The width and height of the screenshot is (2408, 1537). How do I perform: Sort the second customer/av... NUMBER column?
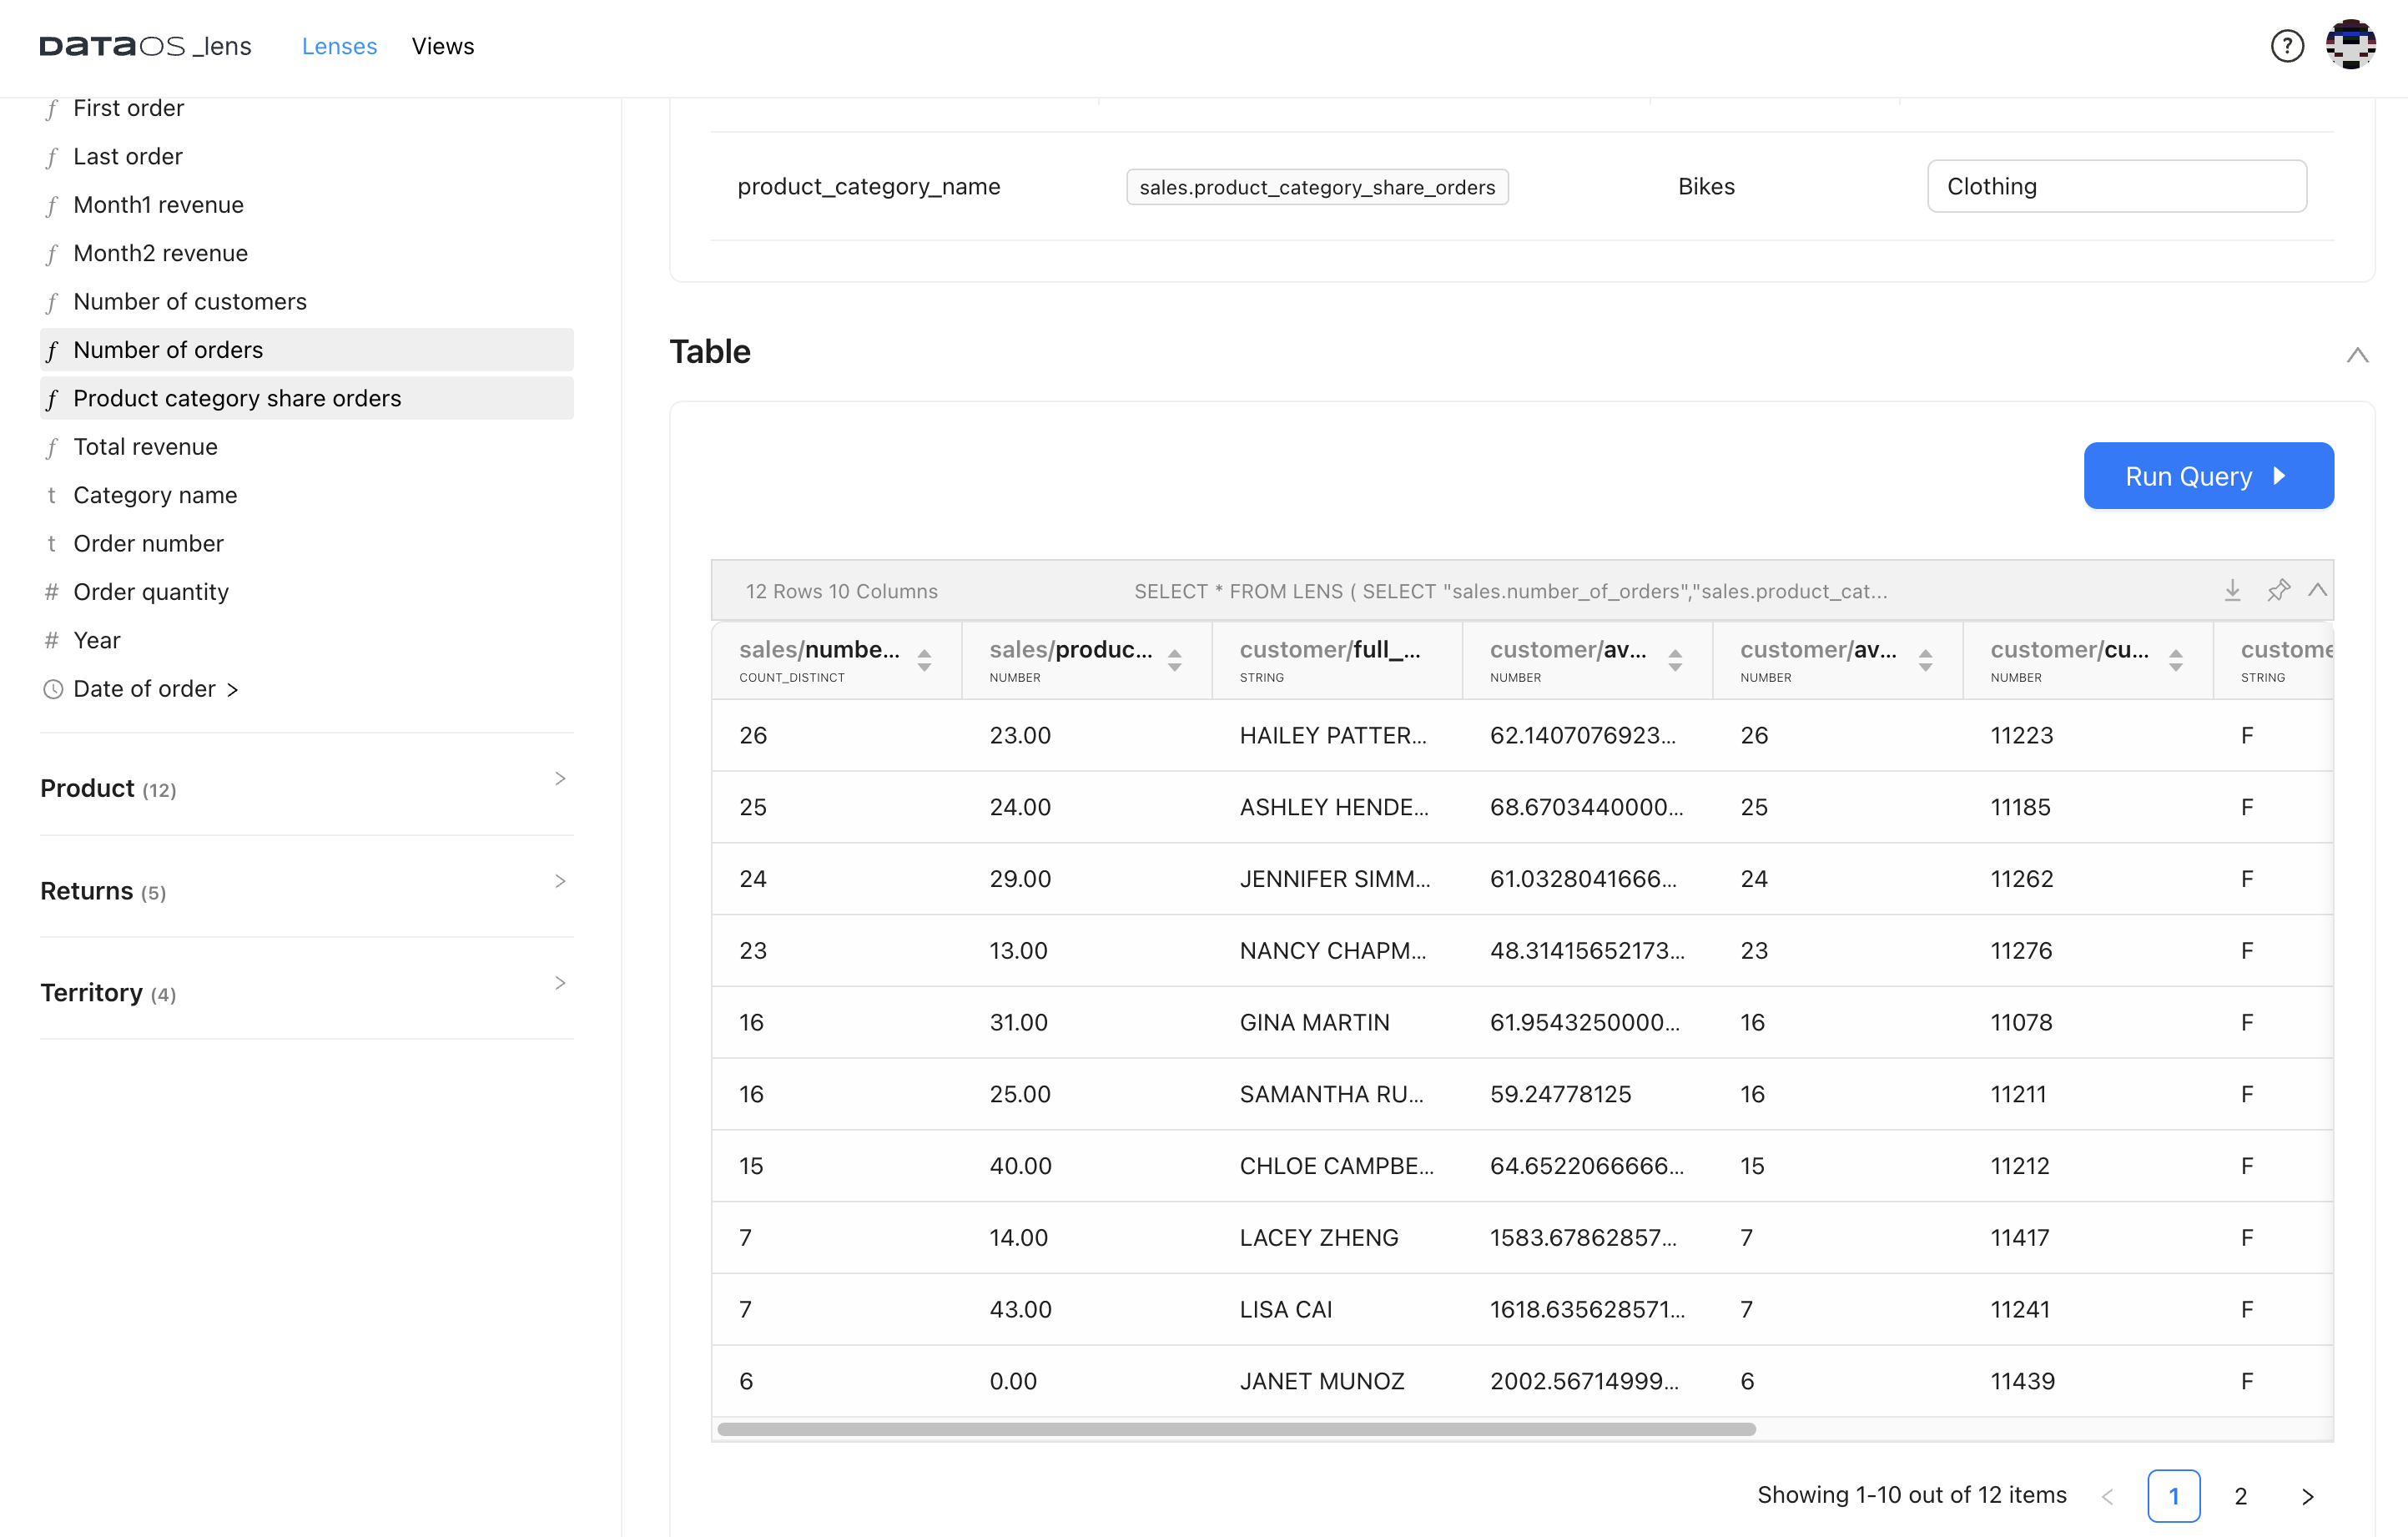[x=1925, y=660]
